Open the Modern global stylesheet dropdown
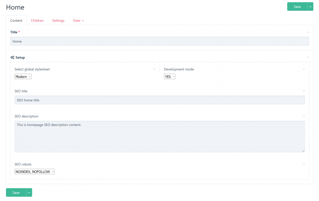Image resolution: width=319 pixels, height=201 pixels. coord(23,77)
